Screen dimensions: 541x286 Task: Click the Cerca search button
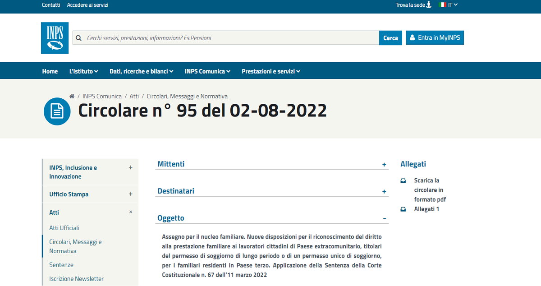tap(390, 38)
